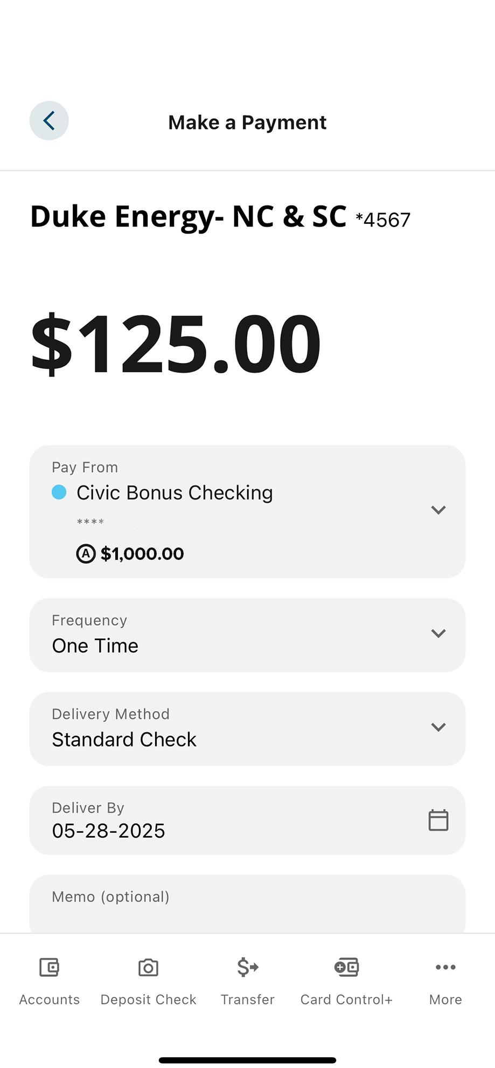
Task: Open the More ellipsis icon
Action: pyautogui.click(x=445, y=967)
